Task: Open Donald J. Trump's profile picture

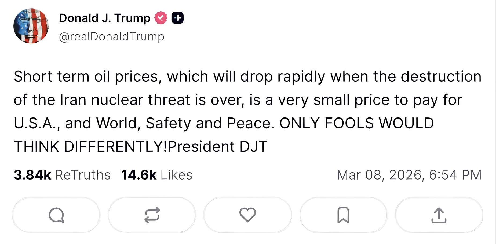Action: tap(31, 26)
